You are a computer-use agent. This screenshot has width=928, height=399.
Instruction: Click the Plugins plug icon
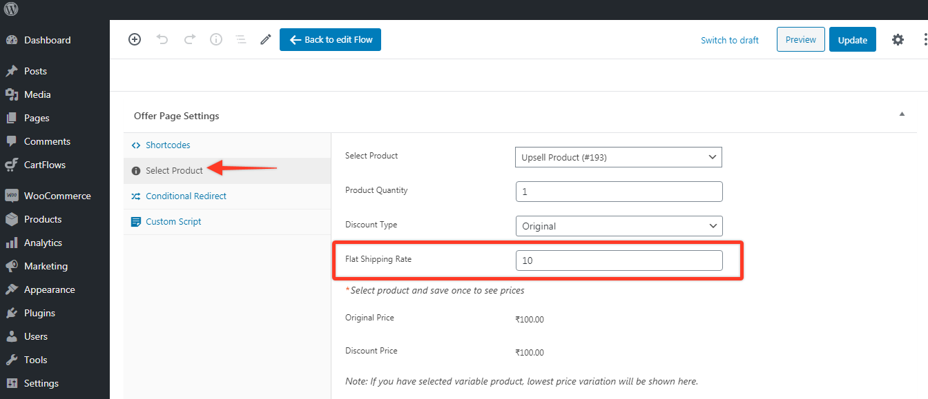(11, 313)
